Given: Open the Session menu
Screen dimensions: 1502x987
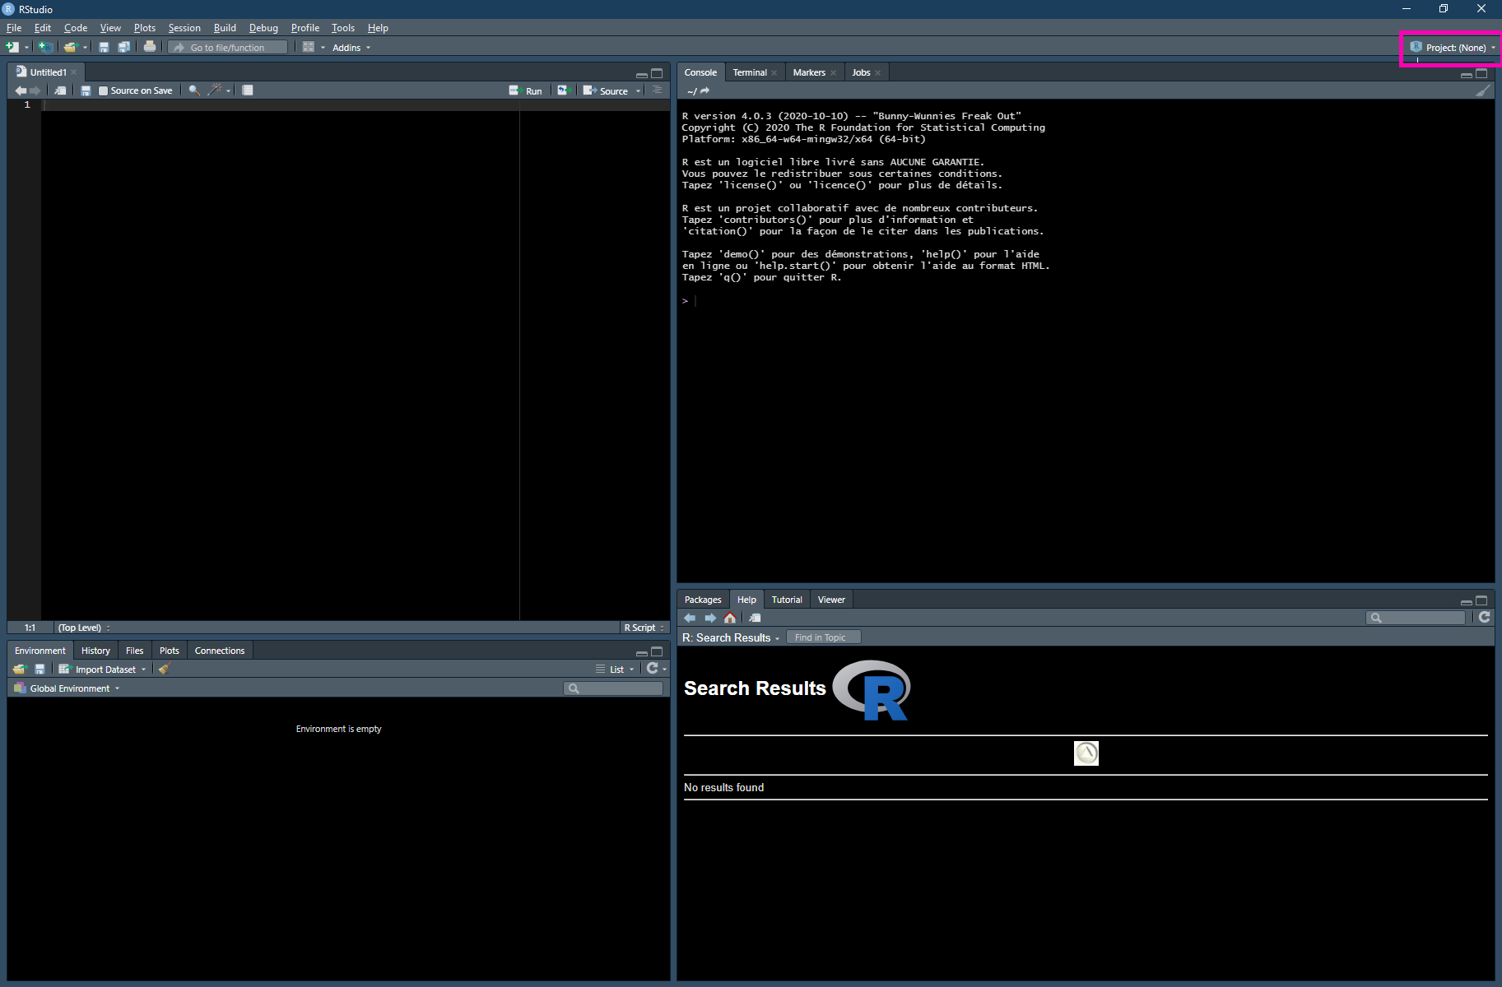Looking at the screenshot, I should pos(184,28).
